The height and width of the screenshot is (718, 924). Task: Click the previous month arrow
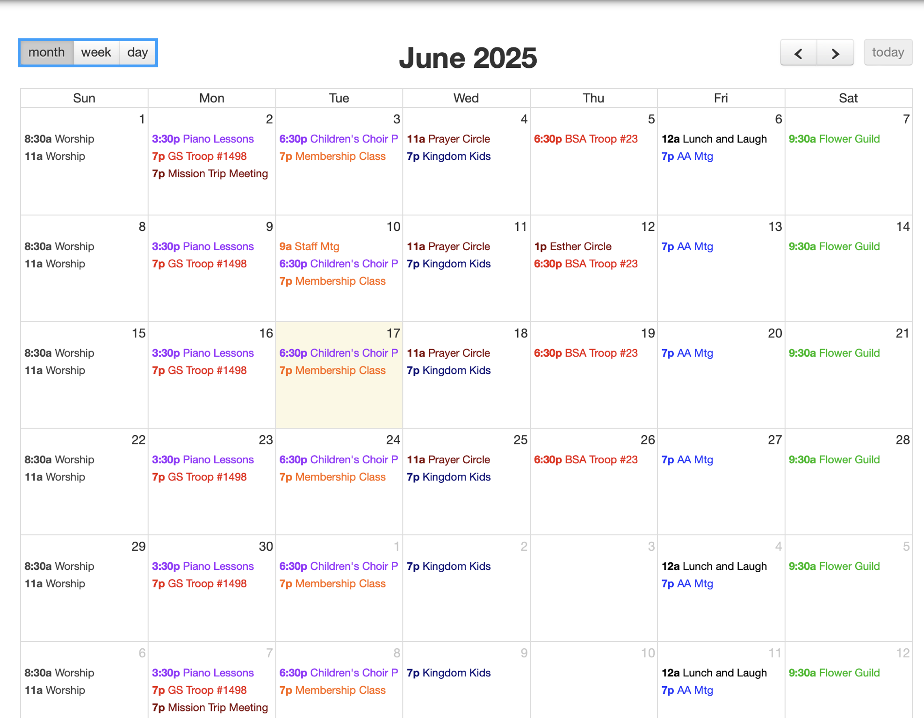coord(798,52)
